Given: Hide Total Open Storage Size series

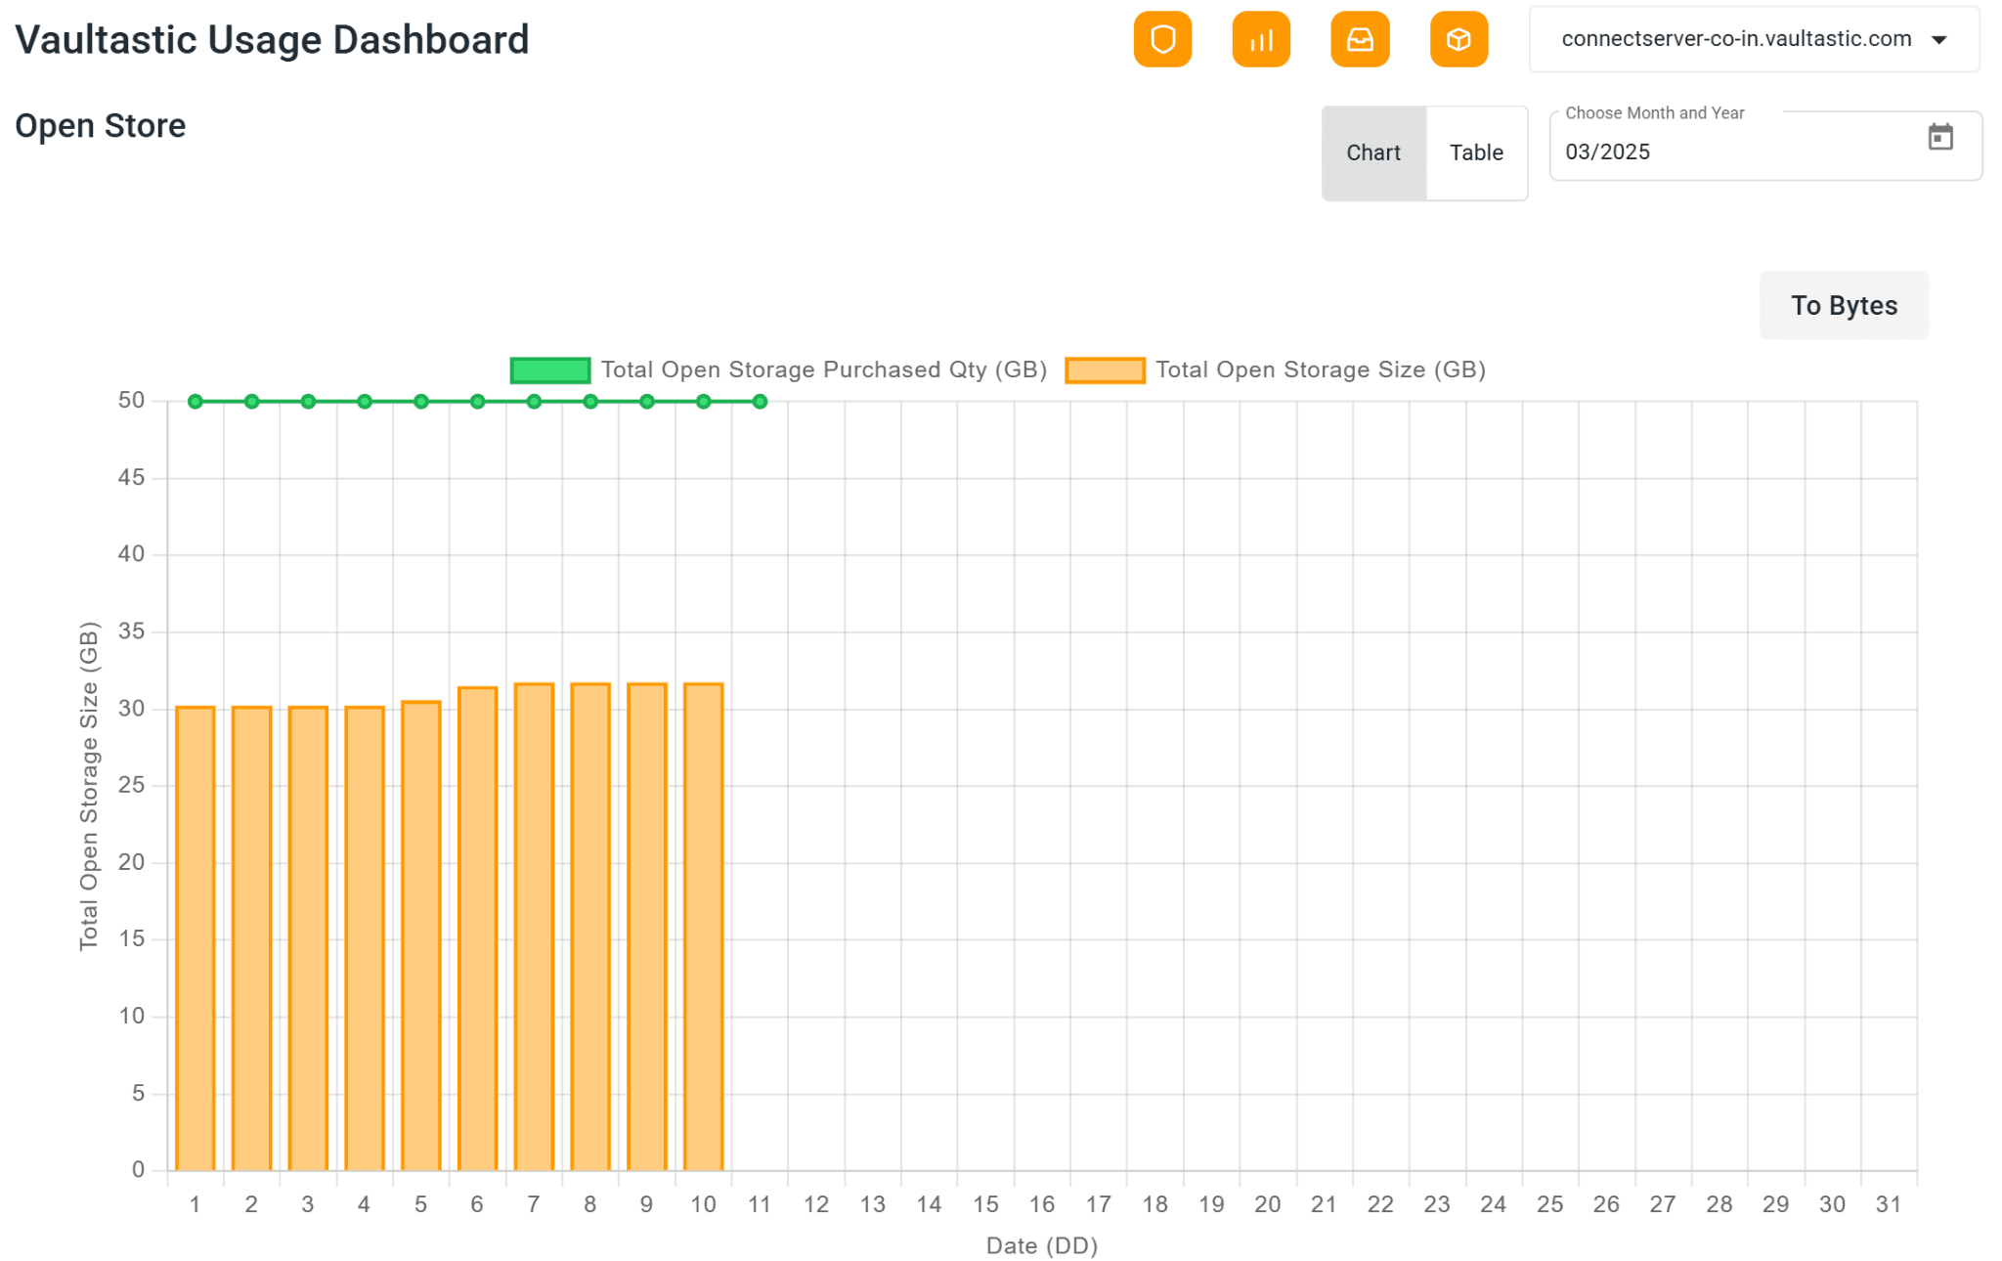Looking at the screenshot, I should [1320, 370].
